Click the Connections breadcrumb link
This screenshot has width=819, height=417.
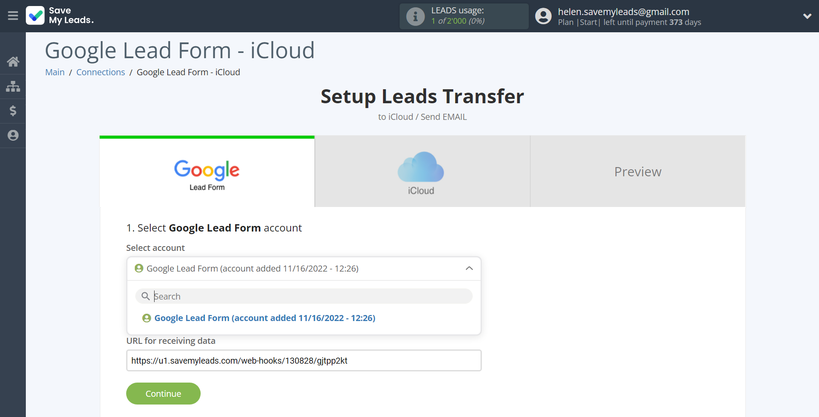[x=100, y=72]
